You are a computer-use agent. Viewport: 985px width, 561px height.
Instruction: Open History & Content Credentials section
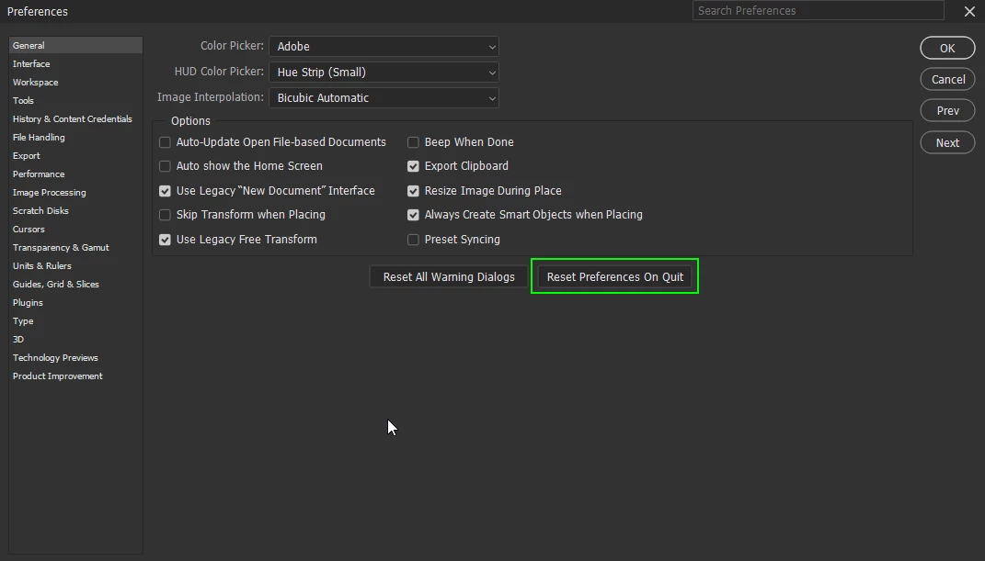75,119
